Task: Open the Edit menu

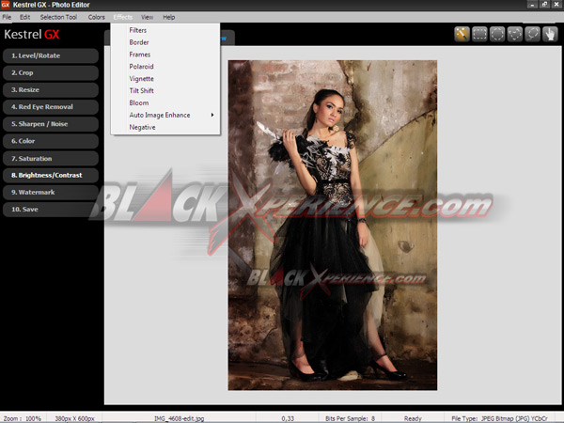Action: point(24,17)
